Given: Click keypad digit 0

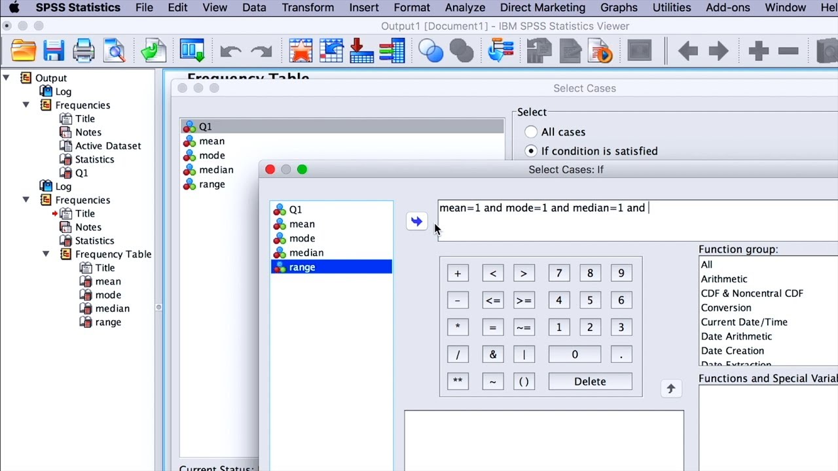Looking at the screenshot, I should 575,355.
